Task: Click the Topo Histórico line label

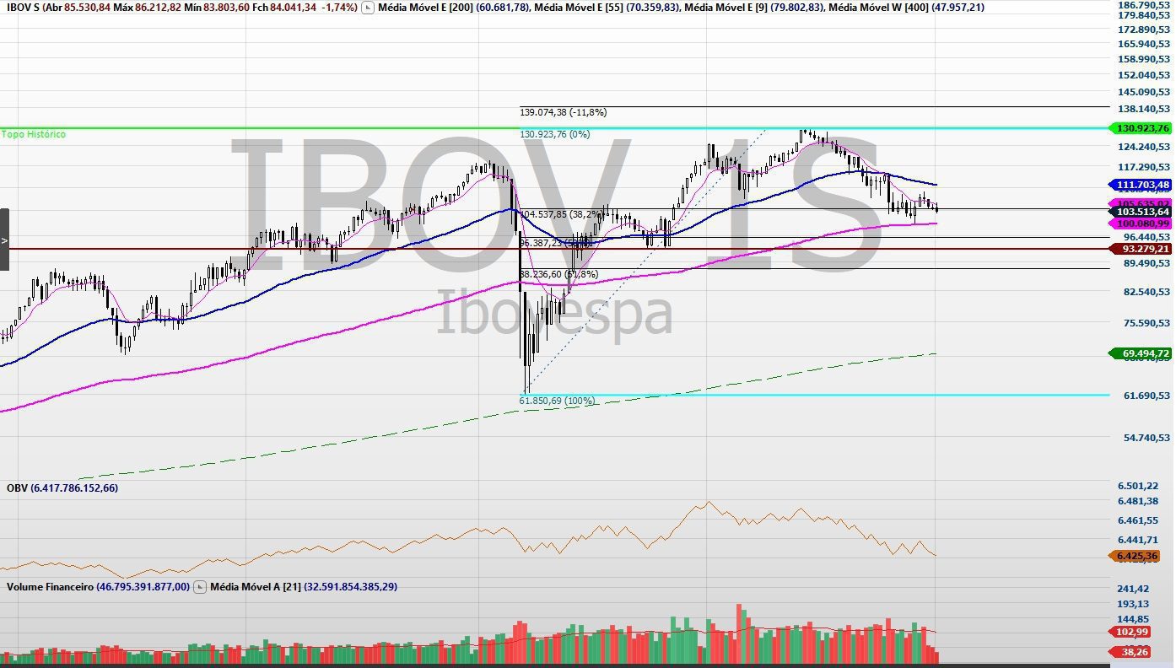Action: [x=34, y=134]
